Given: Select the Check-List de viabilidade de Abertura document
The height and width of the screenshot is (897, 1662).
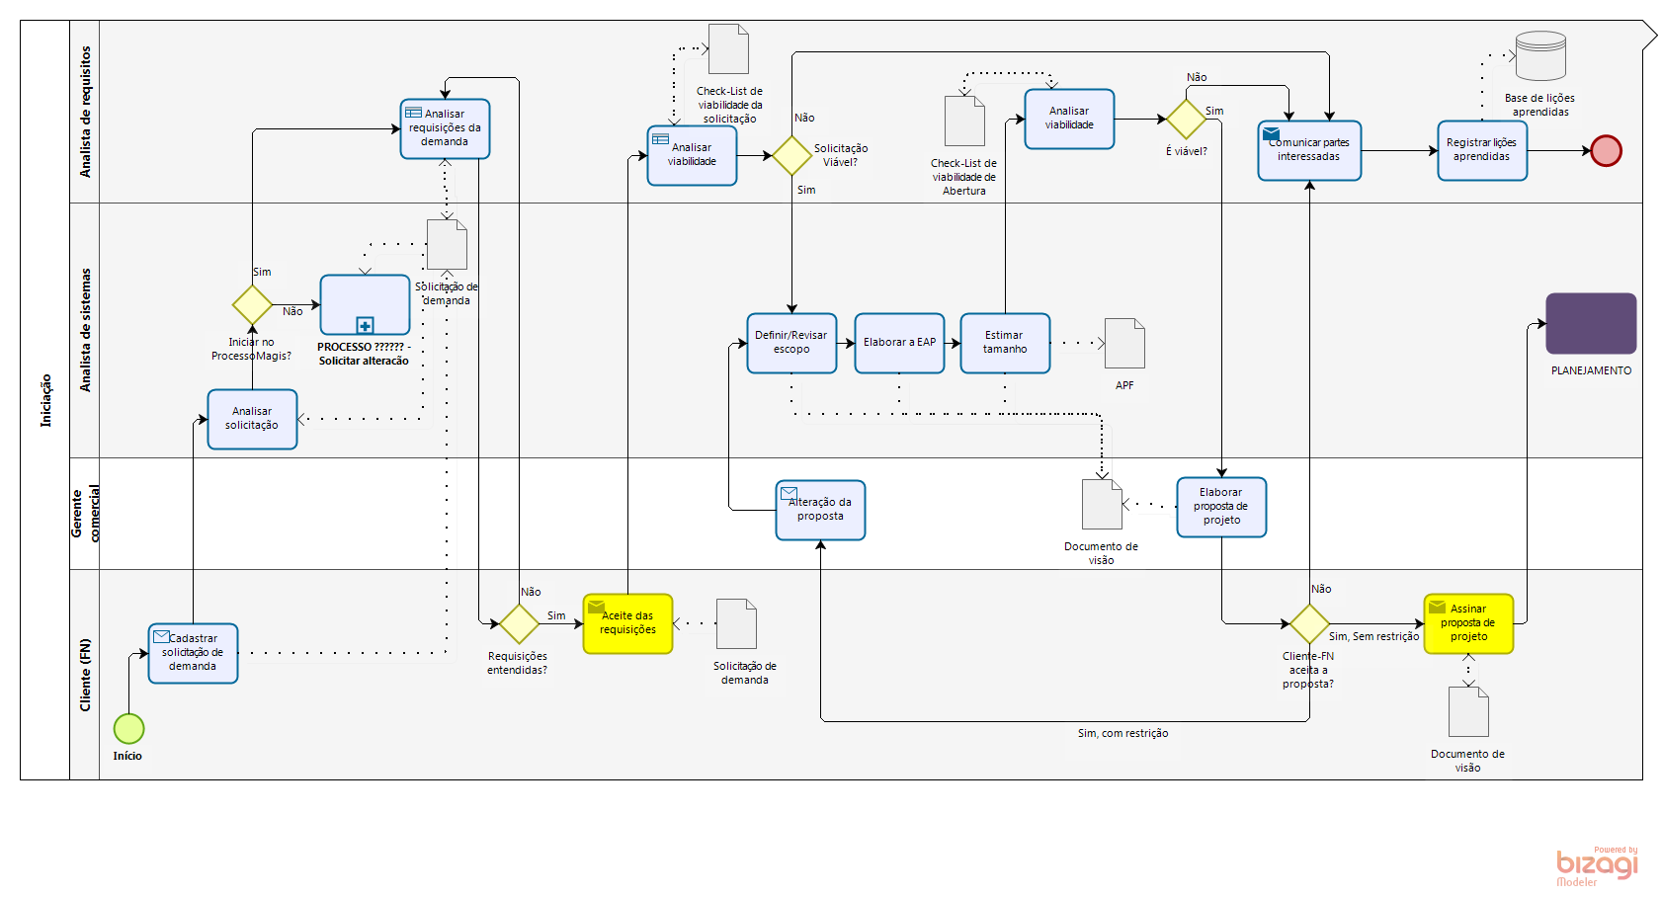Looking at the screenshot, I should click(x=964, y=122).
